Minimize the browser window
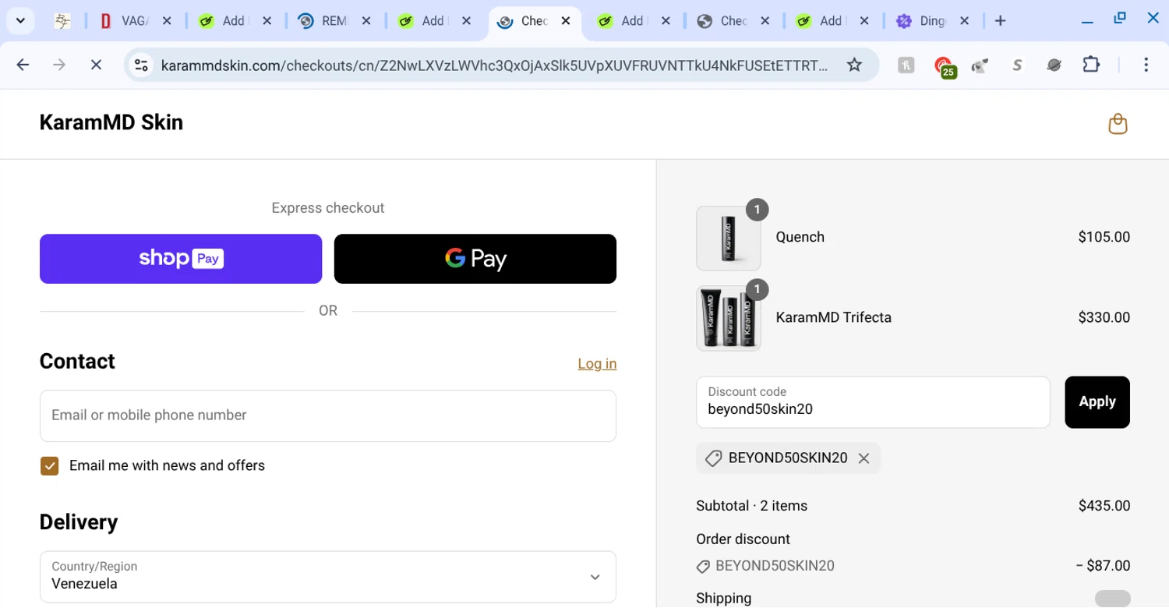The image size is (1169, 608). [x=1087, y=21]
